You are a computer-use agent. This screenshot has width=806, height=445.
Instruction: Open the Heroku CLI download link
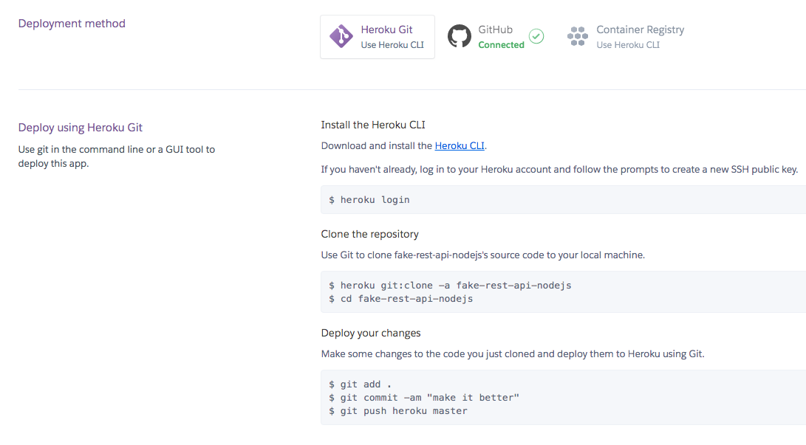[x=460, y=146]
